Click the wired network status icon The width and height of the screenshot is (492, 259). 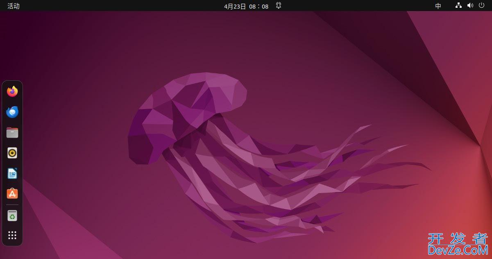(x=458, y=5)
